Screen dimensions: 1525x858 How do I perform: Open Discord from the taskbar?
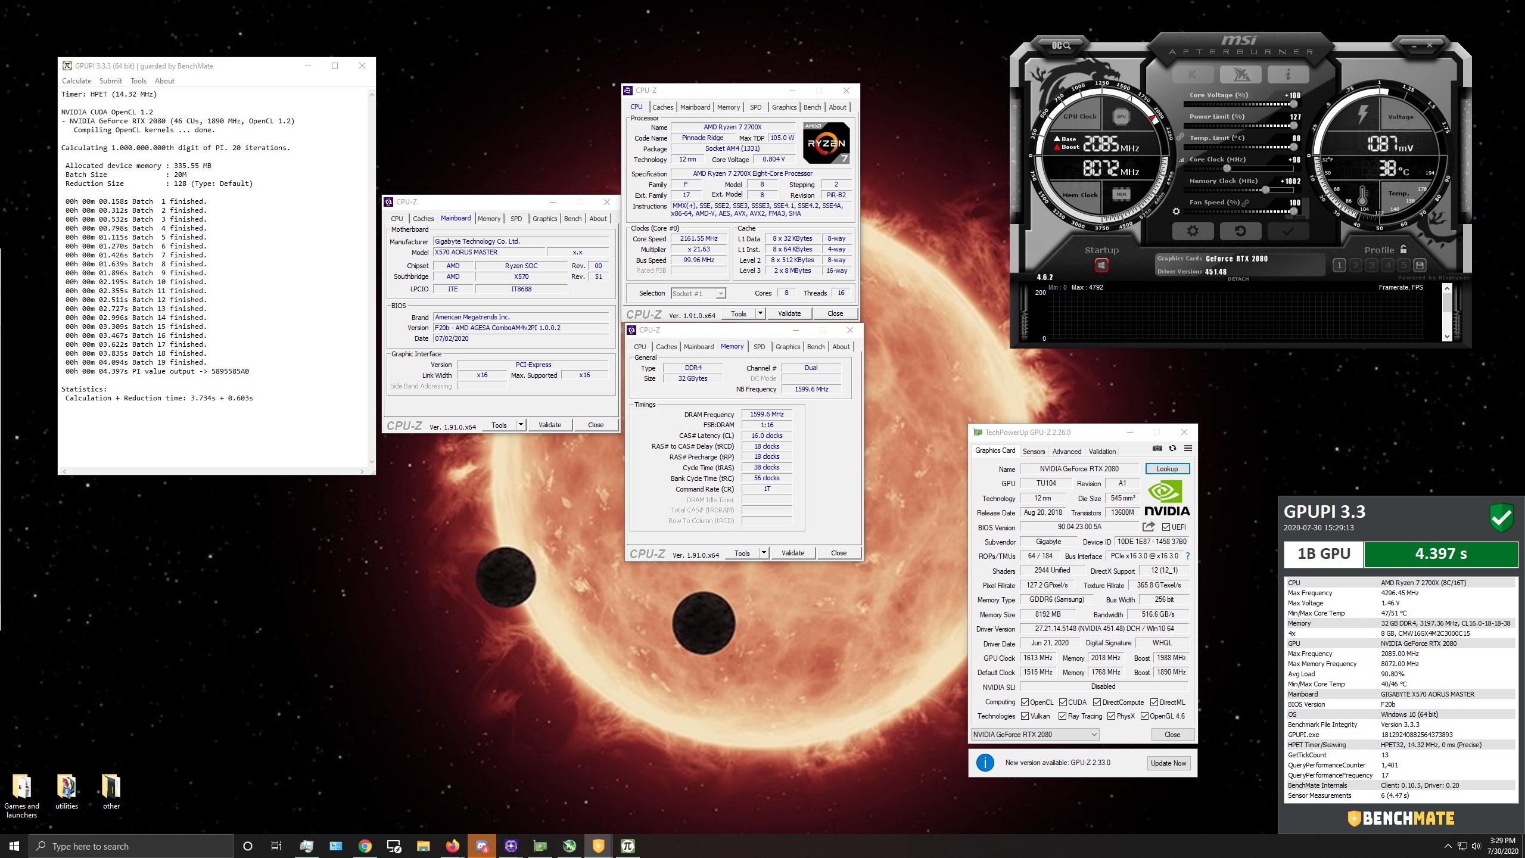[x=482, y=846]
